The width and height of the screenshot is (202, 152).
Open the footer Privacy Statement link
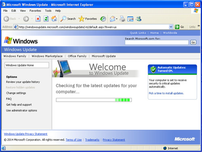pos(114,140)
